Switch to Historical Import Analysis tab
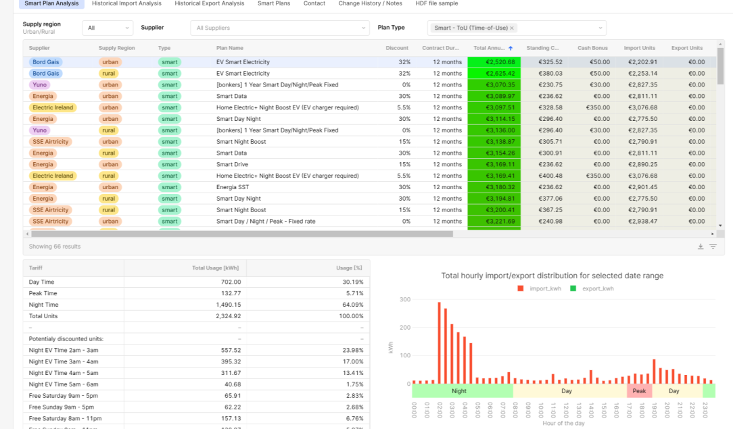Viewport: 733px width, 429px height. coord(126,3)
